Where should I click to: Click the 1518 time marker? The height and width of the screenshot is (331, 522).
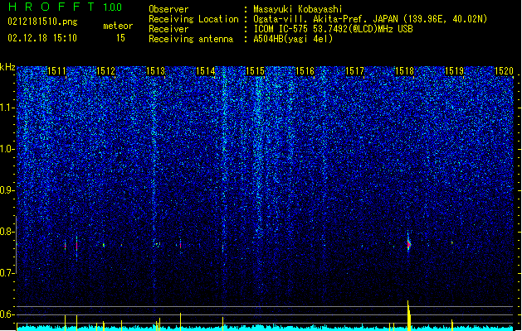(x=404, y=71)
